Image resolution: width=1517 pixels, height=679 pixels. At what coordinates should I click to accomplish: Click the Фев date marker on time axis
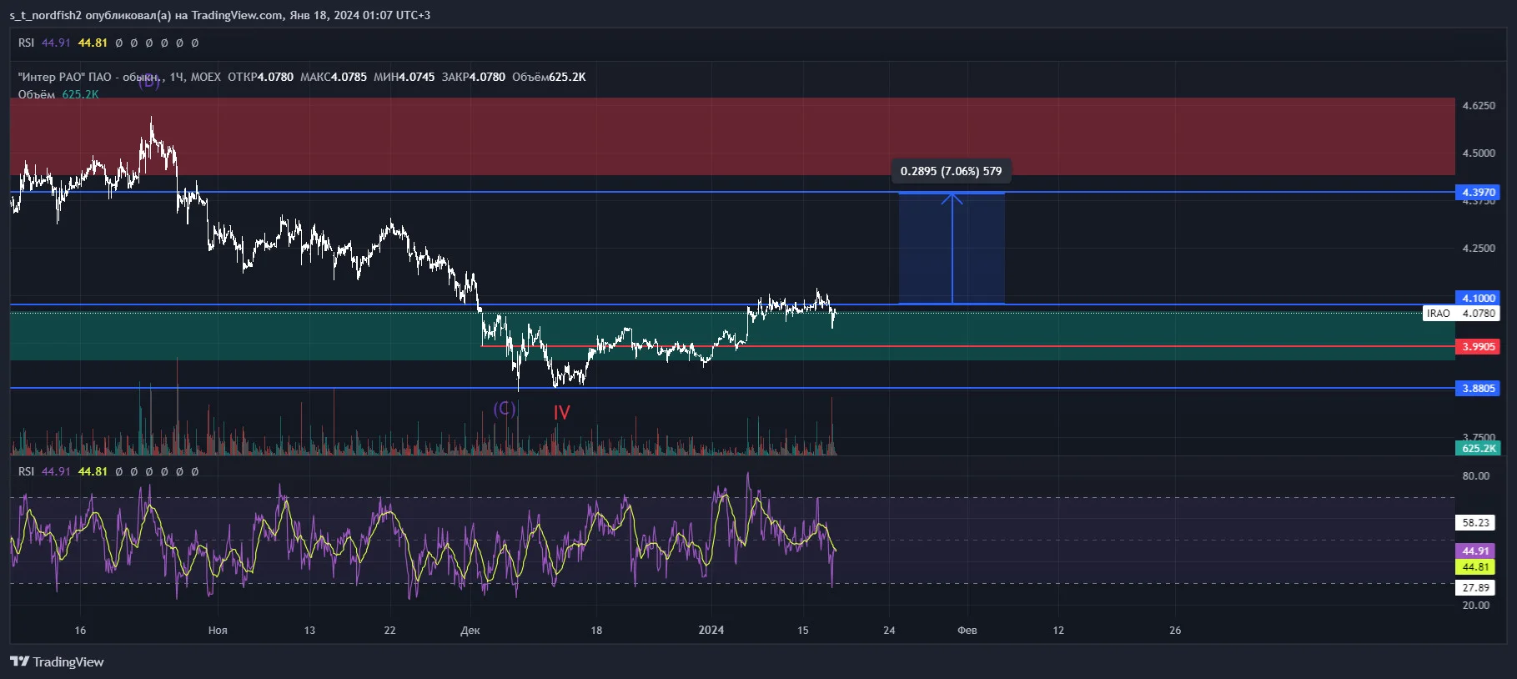coord(967,630)
